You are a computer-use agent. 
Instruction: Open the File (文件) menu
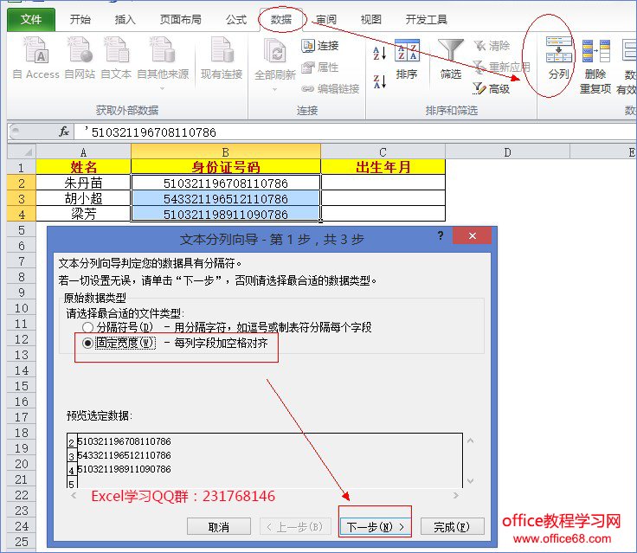pos(31,19)
